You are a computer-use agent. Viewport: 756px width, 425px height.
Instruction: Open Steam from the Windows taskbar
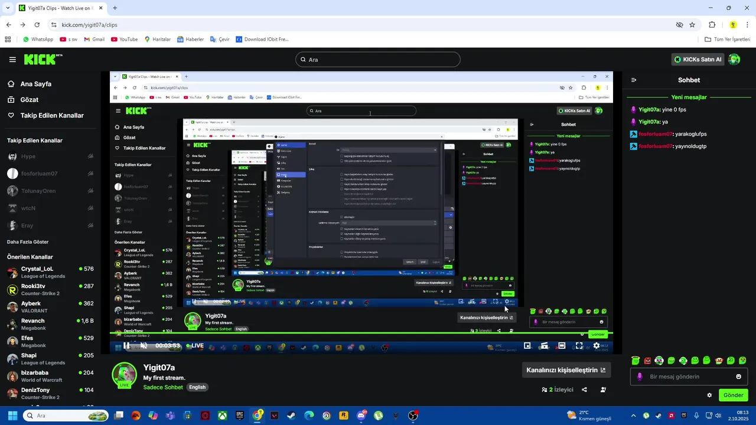292,416
